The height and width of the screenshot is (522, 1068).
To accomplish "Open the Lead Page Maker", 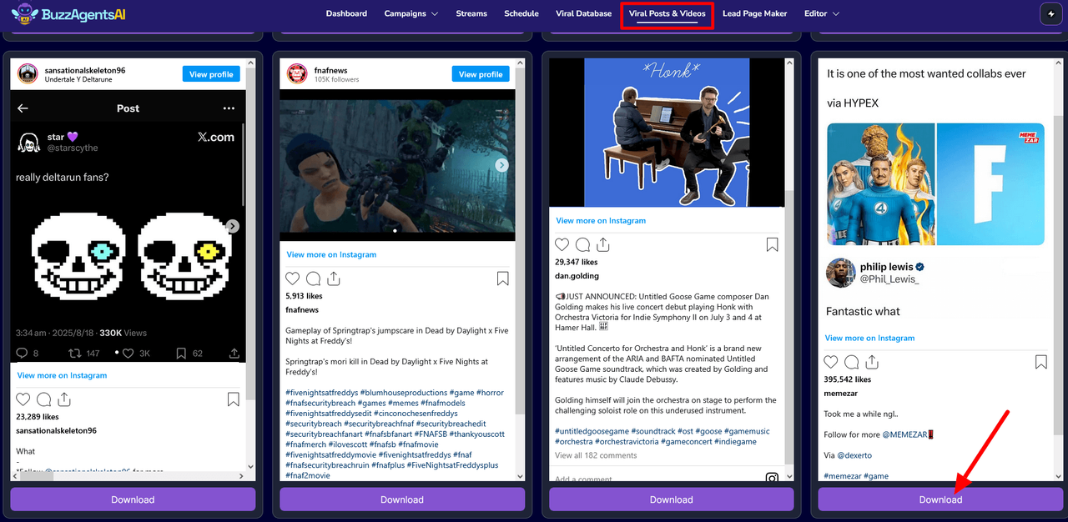I will 754,13.
